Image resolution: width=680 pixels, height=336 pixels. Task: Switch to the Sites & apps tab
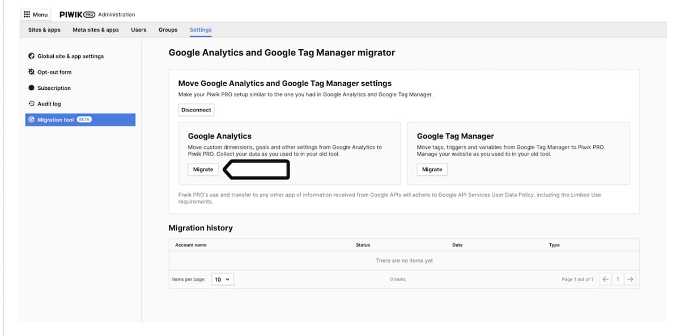click(x=44, y=30)
